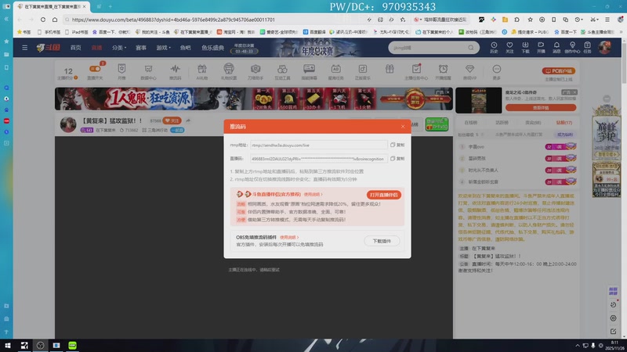
Task: Open Windows Start menu
Action: [8, 345]
